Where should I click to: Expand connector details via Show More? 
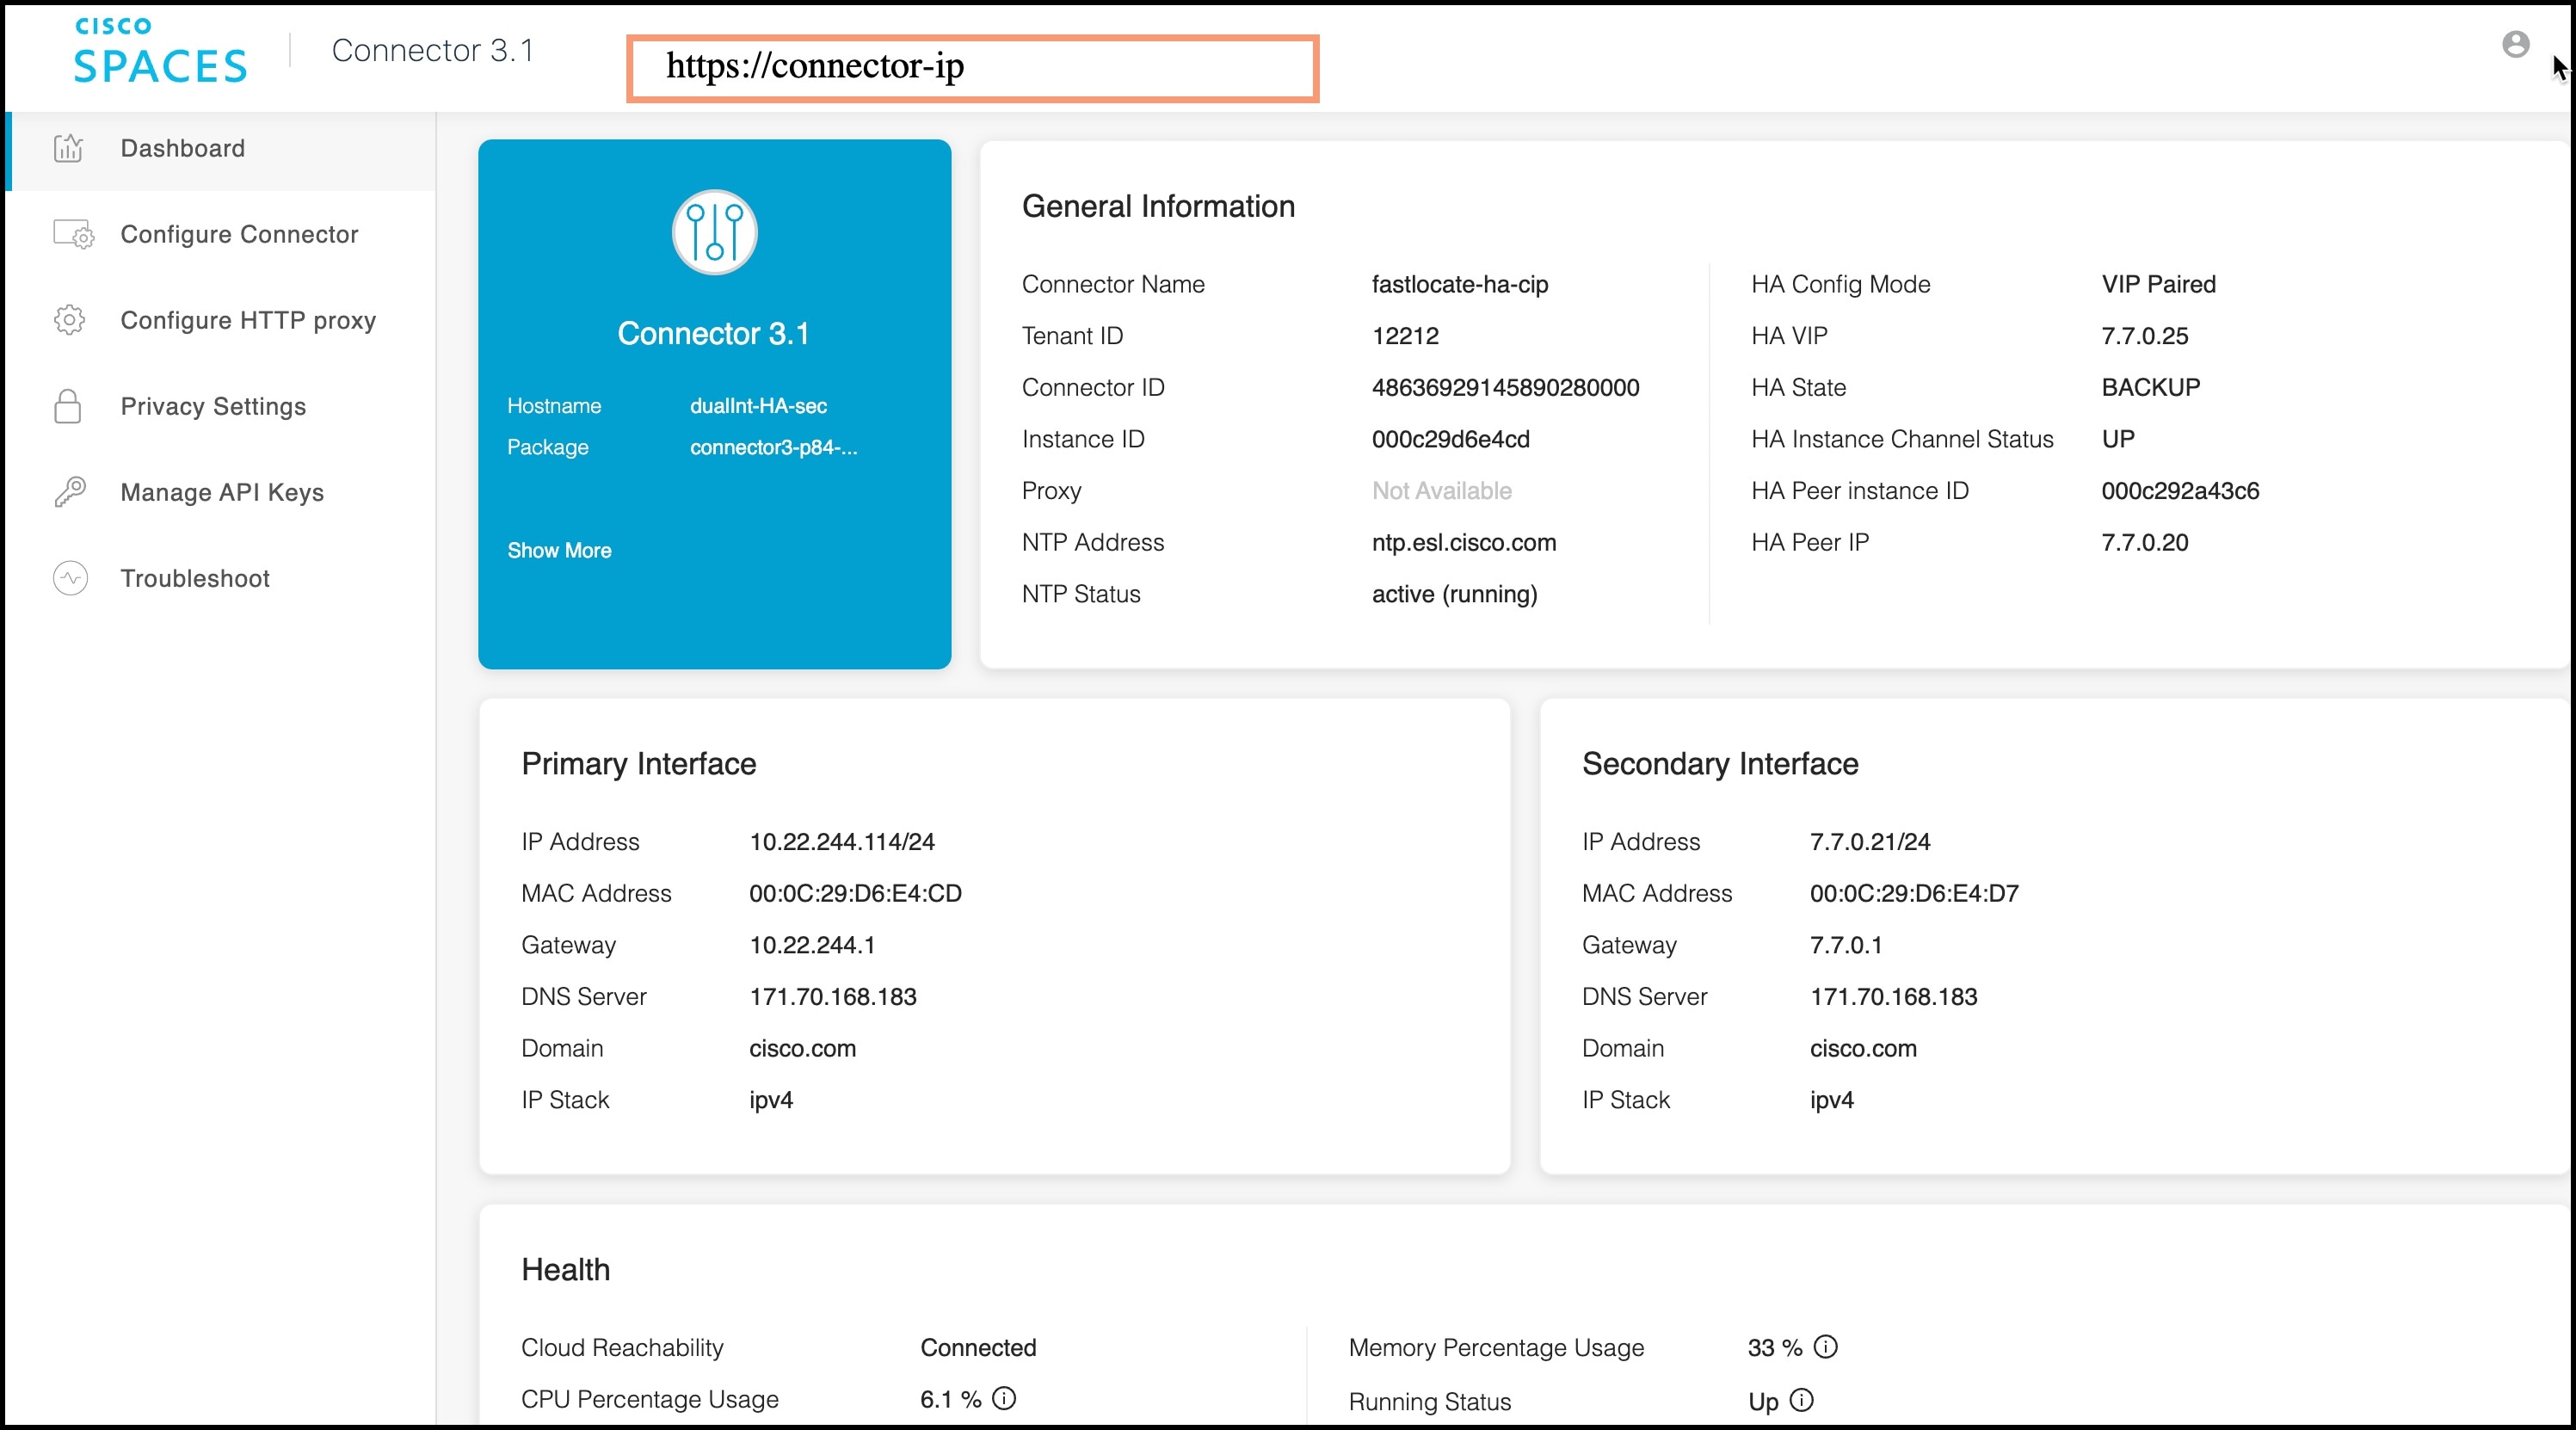coord(559,550)
